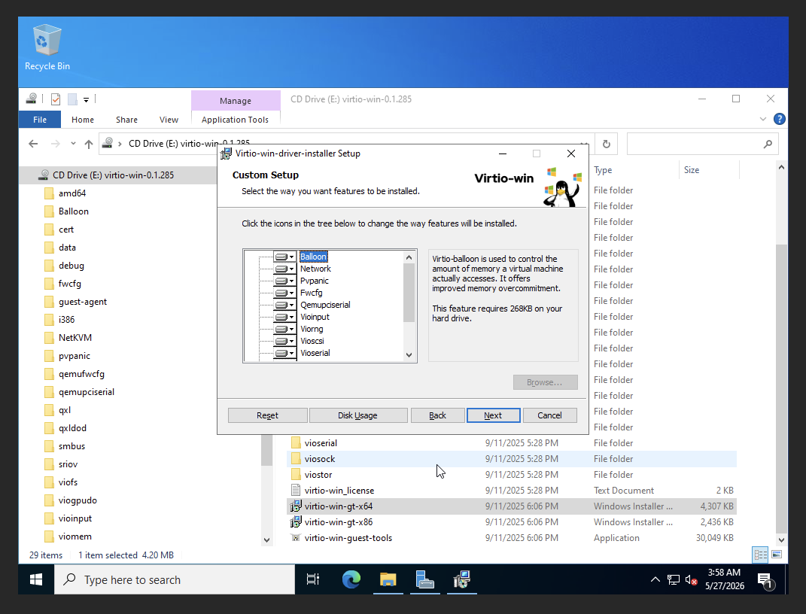Image resolution: width=806 pixels, height=614 pixels.
Task: Select the Viorng feature label in tree
Action: [312, 329]
